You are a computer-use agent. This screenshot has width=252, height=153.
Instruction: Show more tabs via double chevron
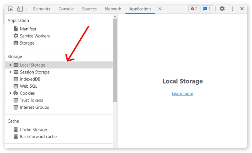coord(160,9)
